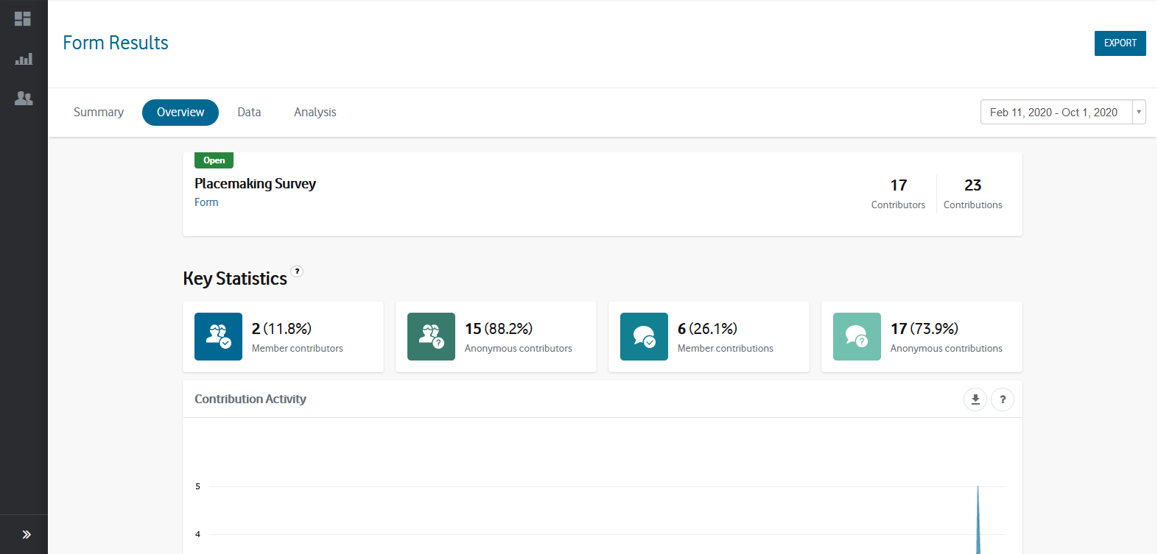Click the 15 (88.2%) statistic value
Screen dimensions: 1158x554
499,329
